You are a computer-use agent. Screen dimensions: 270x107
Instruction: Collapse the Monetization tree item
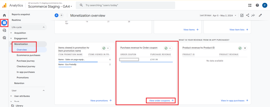pyautogui.click(x=11, y=44)
